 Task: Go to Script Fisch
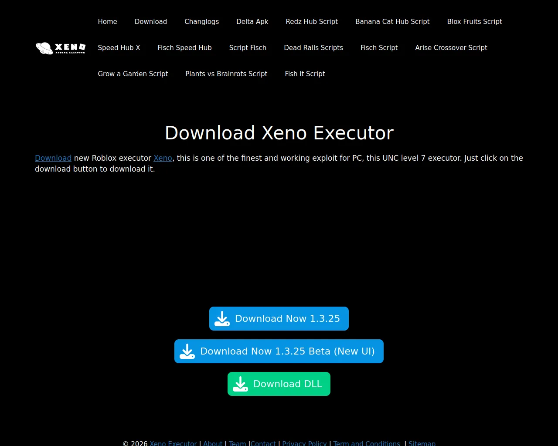pos(248,48)
